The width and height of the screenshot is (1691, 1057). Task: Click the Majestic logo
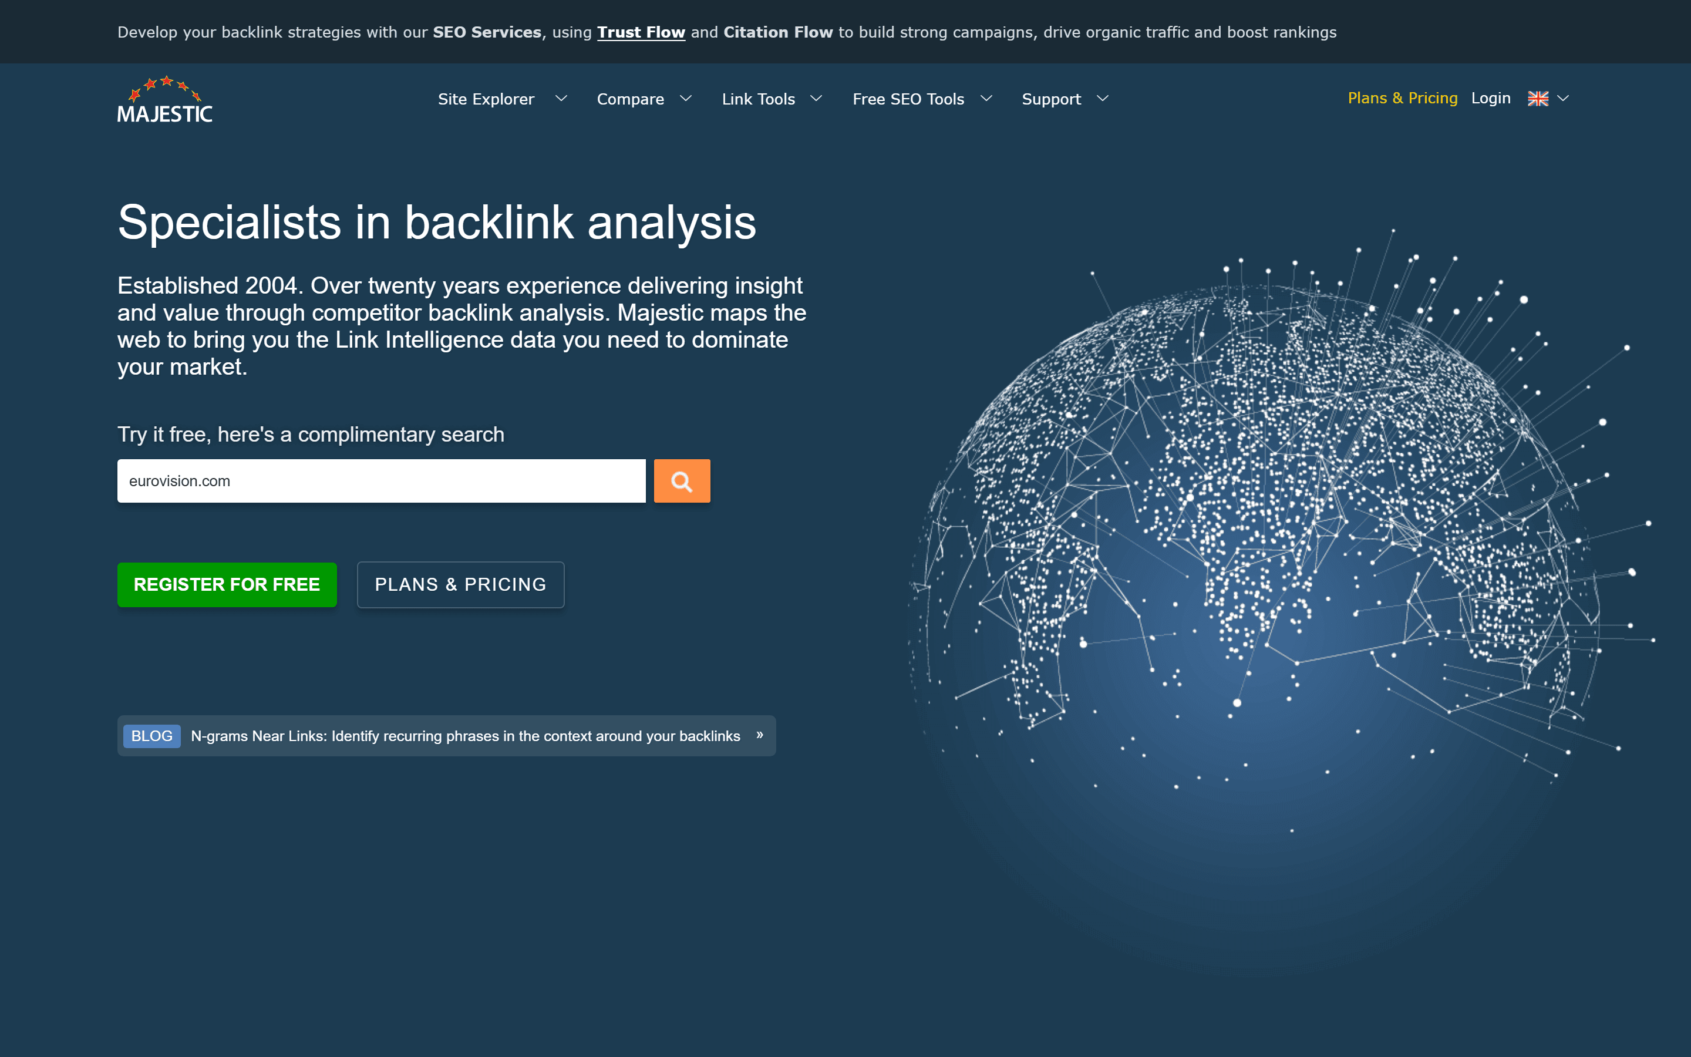coord(165,99)
